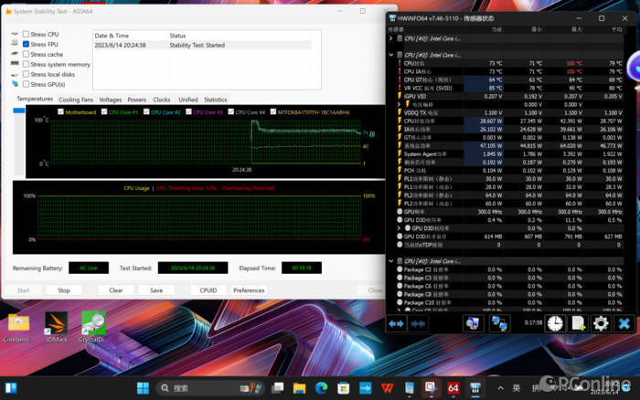Enable the Stress system memory checkbox
640x400 pixels.
click(27, 65)
